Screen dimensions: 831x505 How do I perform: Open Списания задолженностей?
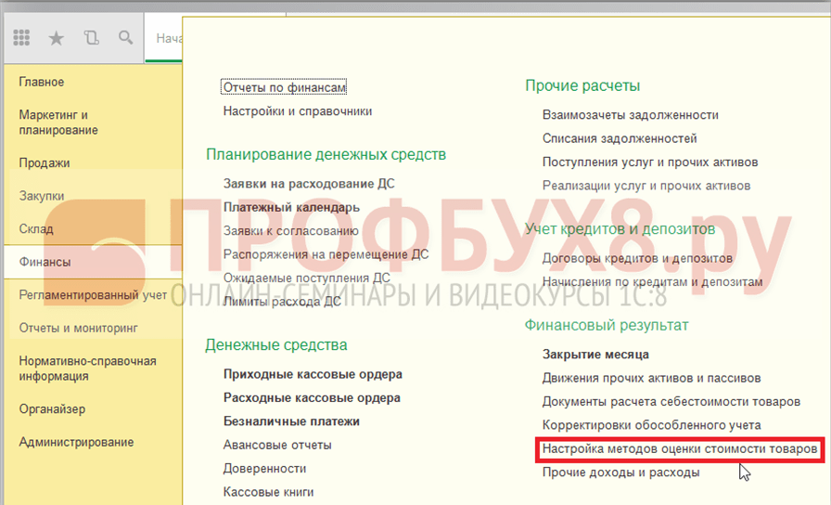click(620, 138)
